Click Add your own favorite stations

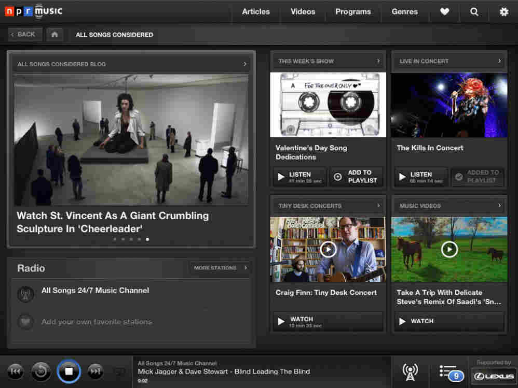[x=97, y=322]
